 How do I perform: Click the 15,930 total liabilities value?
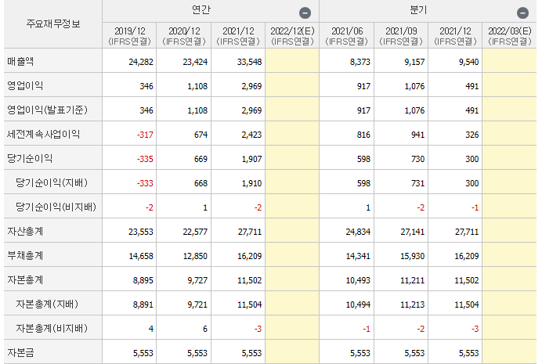(x=412, y=256)
